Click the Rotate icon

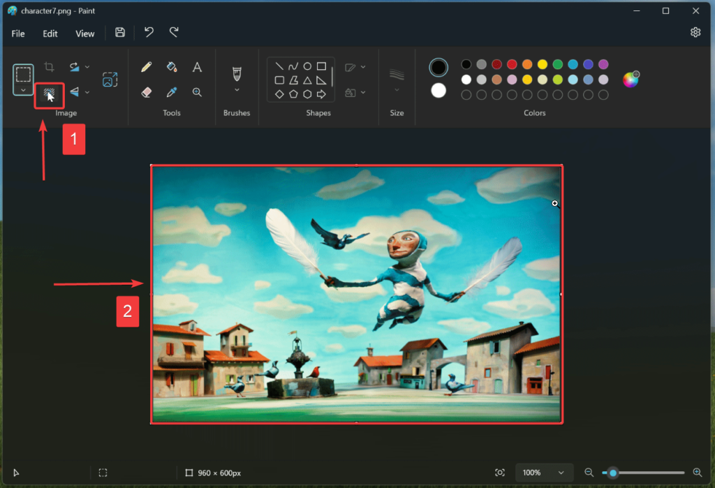point(74,67)
